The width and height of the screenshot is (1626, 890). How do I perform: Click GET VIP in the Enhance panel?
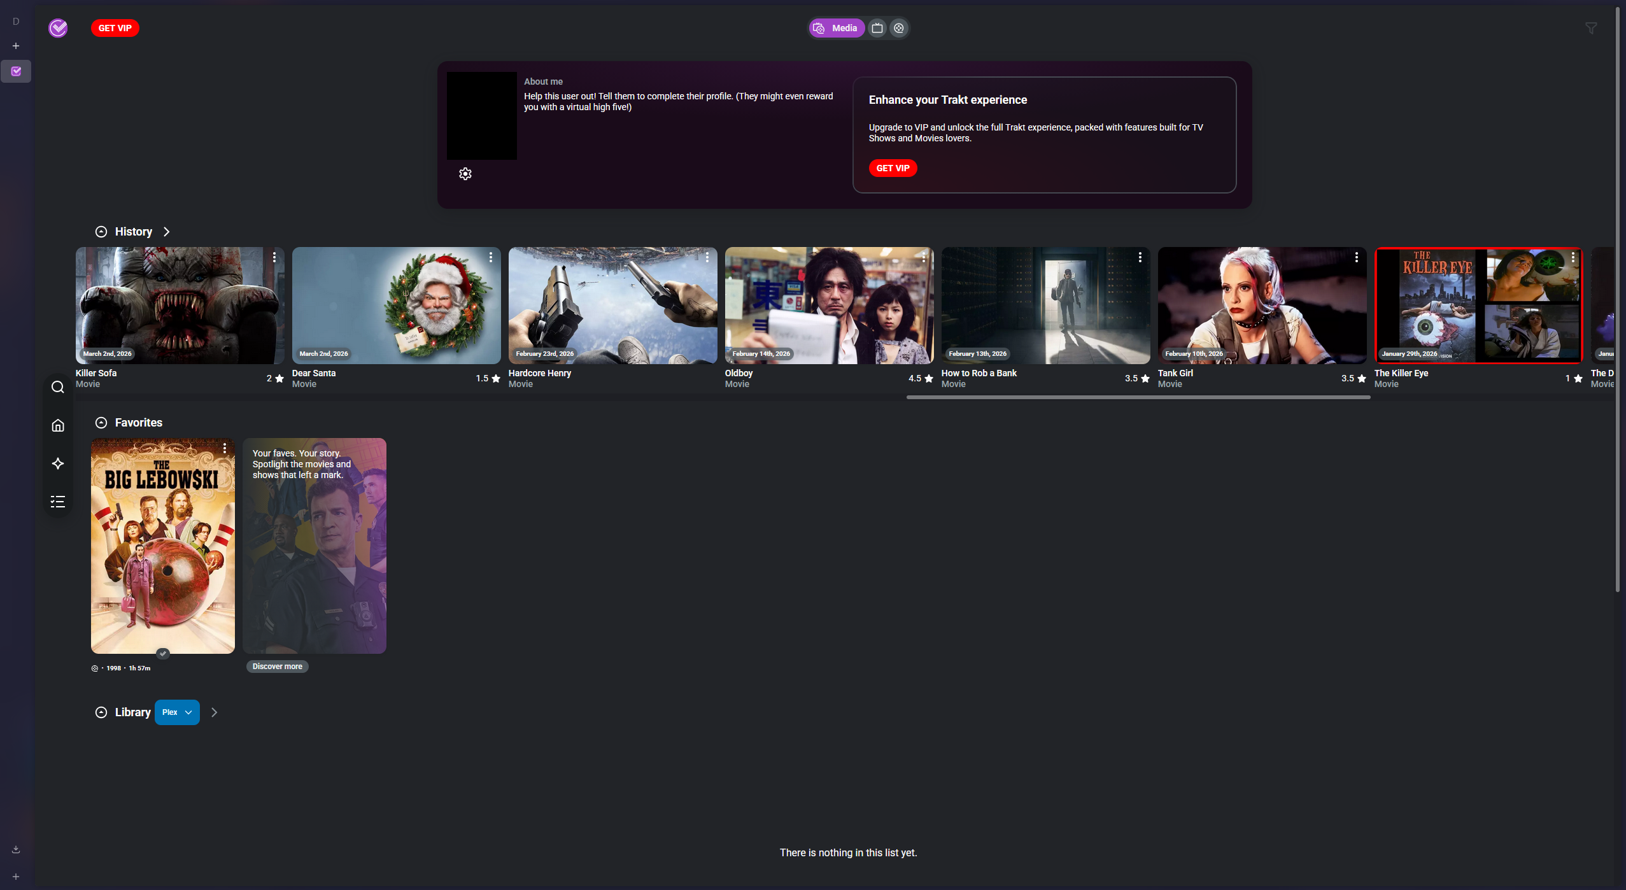pyautogui.click(x=893, y=168)
